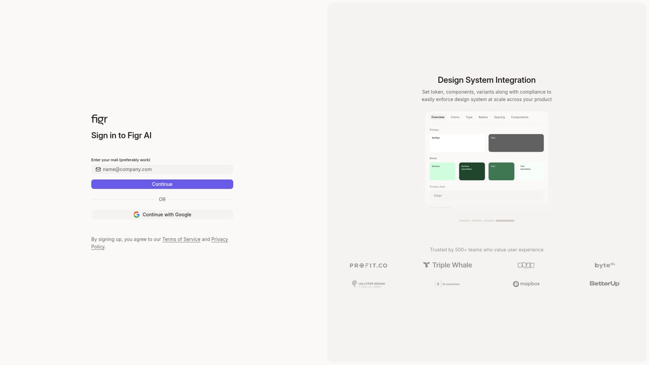The image size is (649, 365).
Task: Click the BetterUp logo
Action: [x=605, y=283]
